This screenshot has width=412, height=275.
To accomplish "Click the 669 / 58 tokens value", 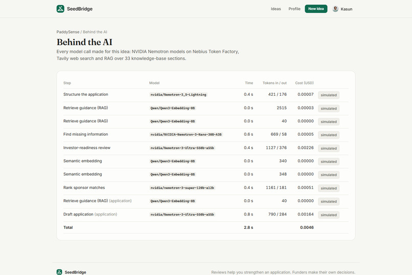I will (x=279, y=134).
